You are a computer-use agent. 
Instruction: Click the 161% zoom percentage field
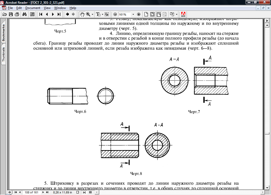pyautogui.click(x=124, y=15)
